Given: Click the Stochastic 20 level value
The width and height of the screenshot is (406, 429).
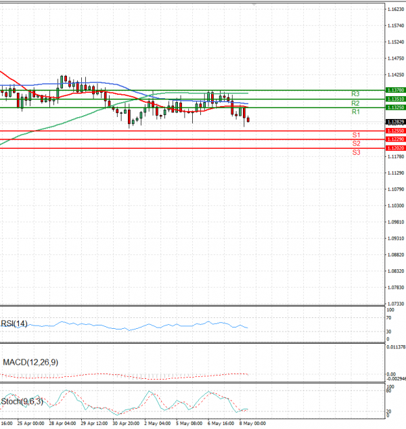Looking at the screenshot, I should click(389, 411).
